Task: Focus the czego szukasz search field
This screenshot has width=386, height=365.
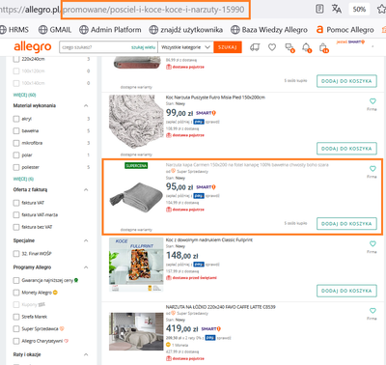Action: tap(95, 47)
